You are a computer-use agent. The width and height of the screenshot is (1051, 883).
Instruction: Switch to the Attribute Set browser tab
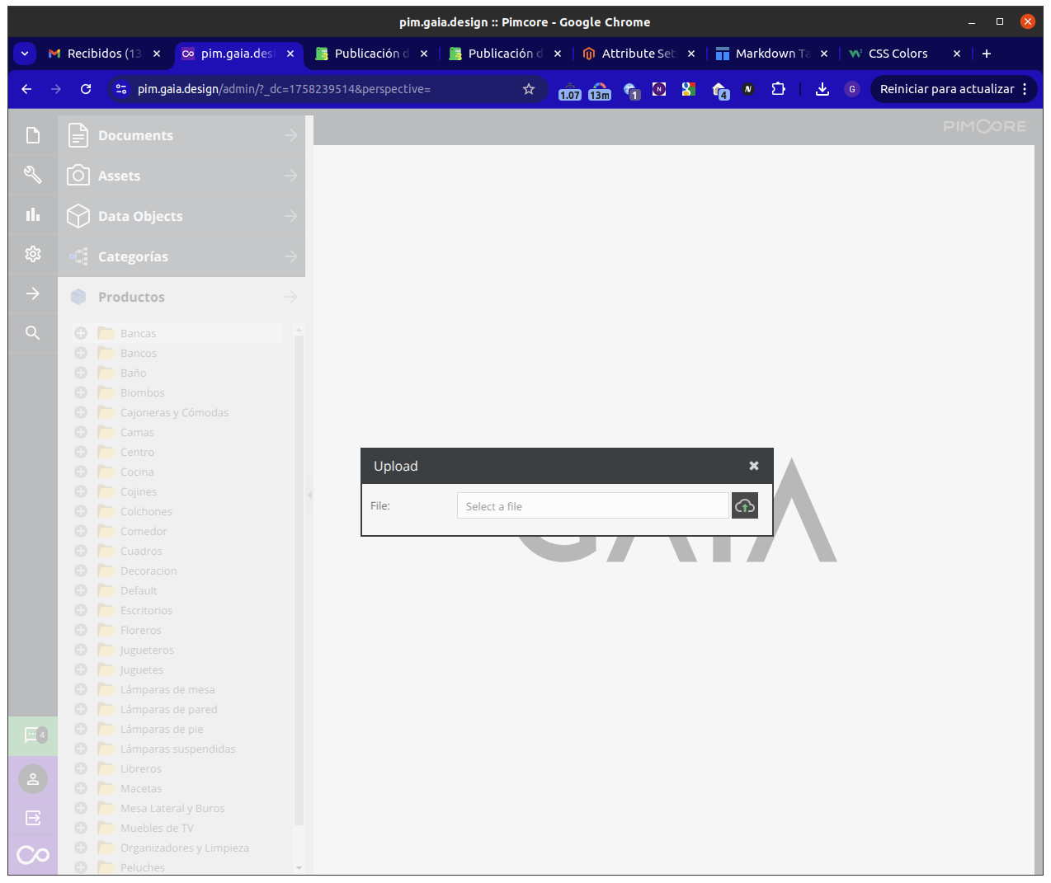point(638,54)
